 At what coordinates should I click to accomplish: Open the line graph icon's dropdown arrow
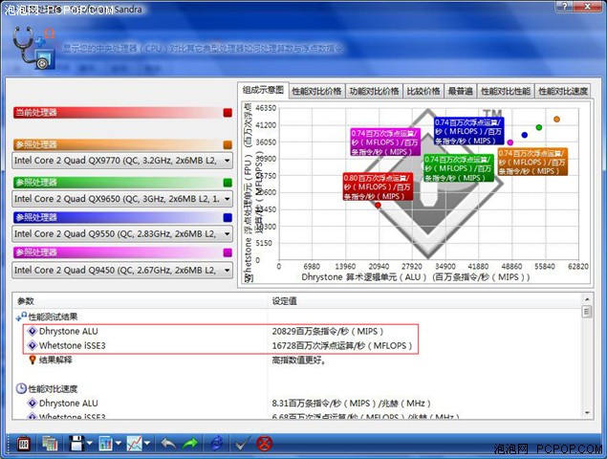147,443
